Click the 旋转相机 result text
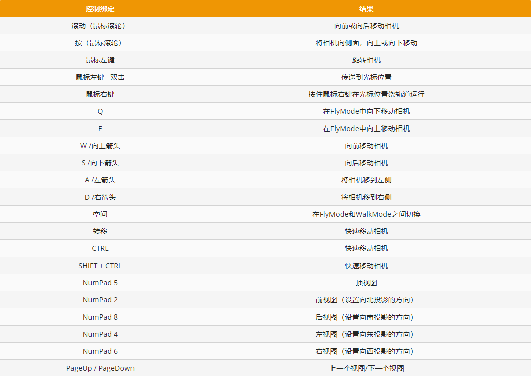Viewport: 531px width, 378px height. click(x=366, y=60)
